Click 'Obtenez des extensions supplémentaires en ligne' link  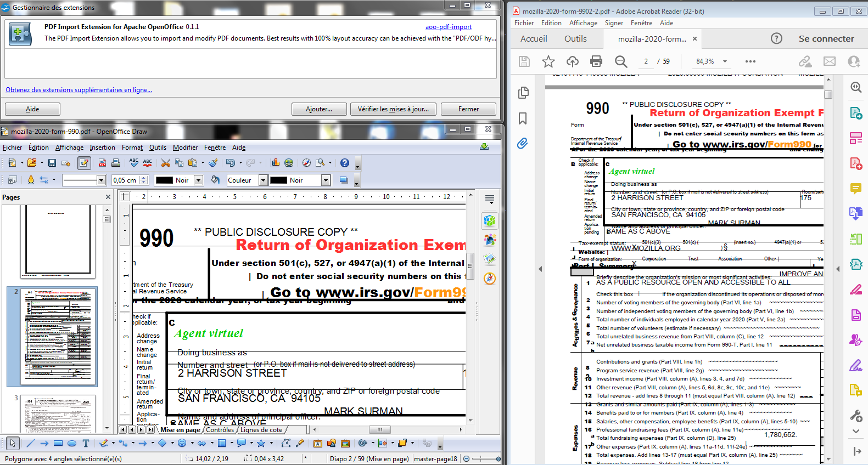79,90
